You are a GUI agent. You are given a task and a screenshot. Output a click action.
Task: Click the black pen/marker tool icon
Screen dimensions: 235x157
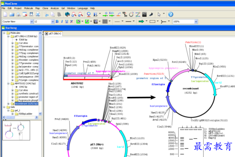[151, 15]
